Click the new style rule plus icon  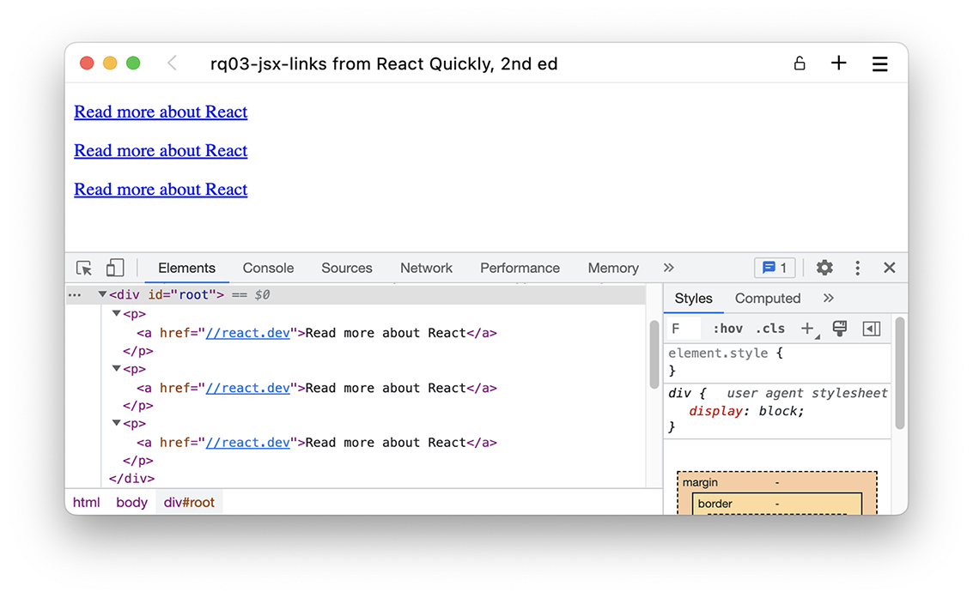(807, 329)
